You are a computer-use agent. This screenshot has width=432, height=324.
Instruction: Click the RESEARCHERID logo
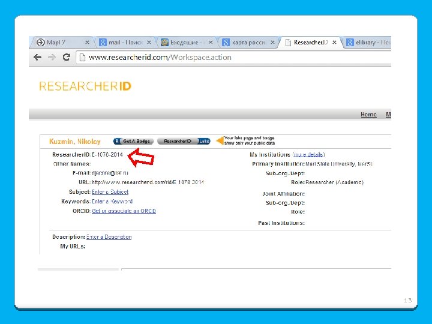click(x=85, y=86)
